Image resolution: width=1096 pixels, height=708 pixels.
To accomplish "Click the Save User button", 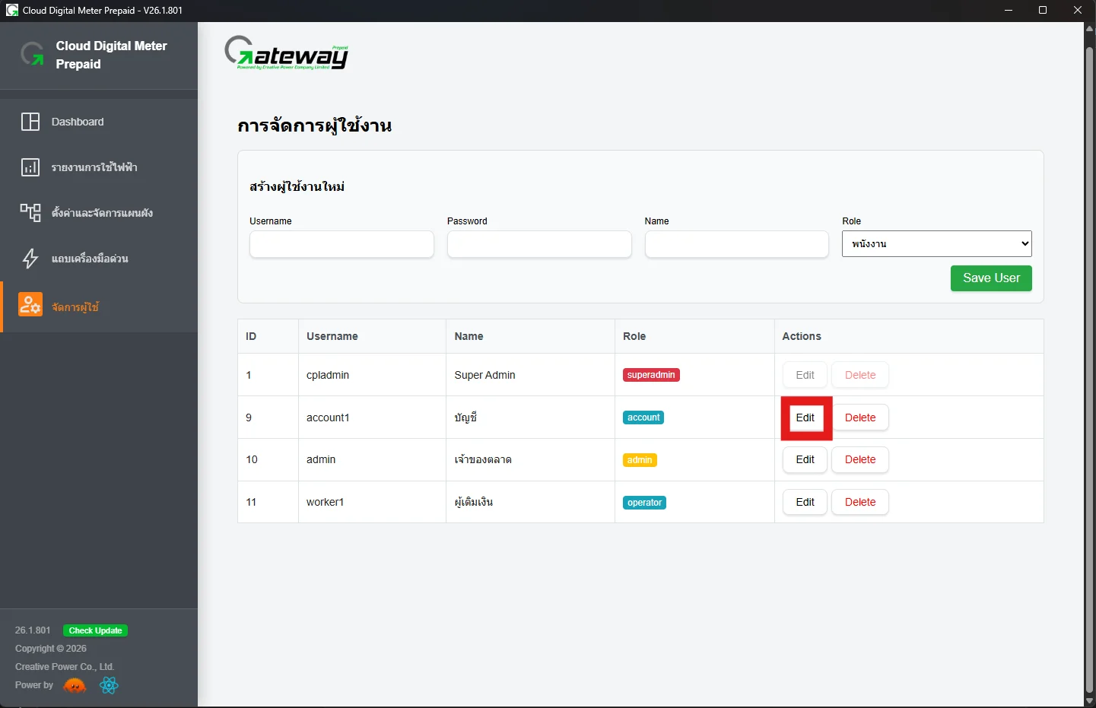I will (991, 278).
